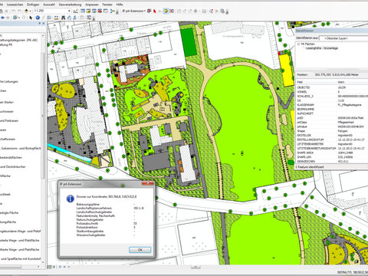Click the Create Viewer Window icon
This screenshot has width=368, height=276.
tap(89, 18)
